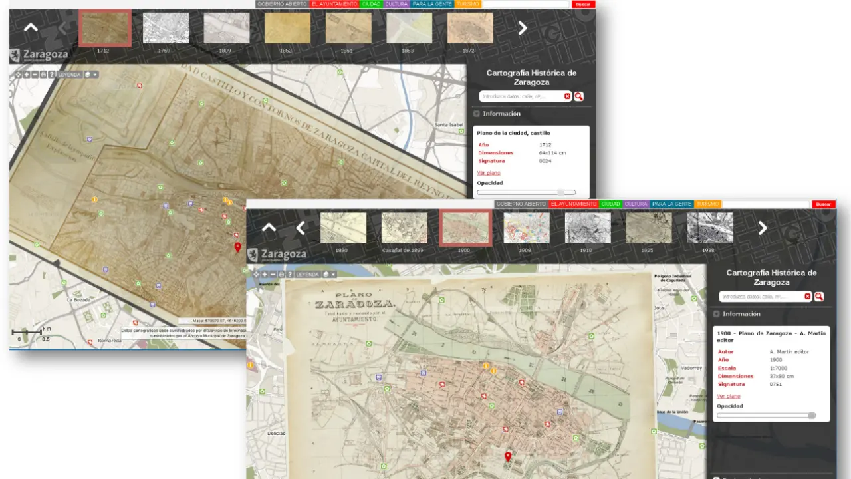
Task: Clear search field with red X in 1900 panel
Action: click(x=808, y=297)
